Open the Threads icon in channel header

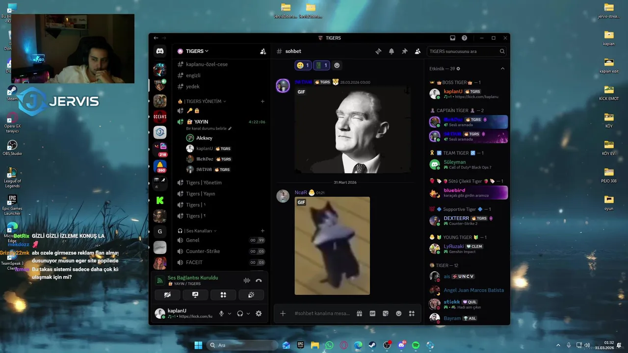378,51
